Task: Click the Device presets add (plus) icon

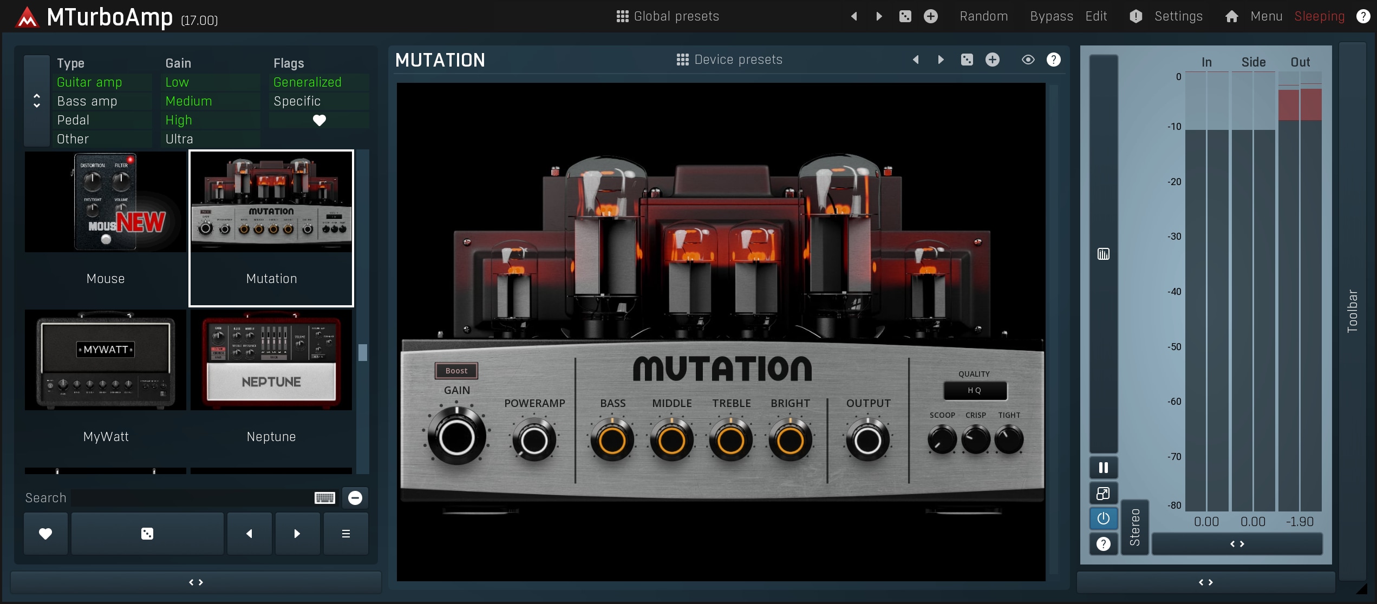Action: click(992, 60)
